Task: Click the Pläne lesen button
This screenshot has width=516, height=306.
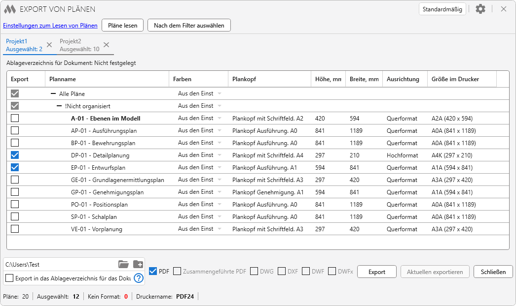Action: point(123,25)
